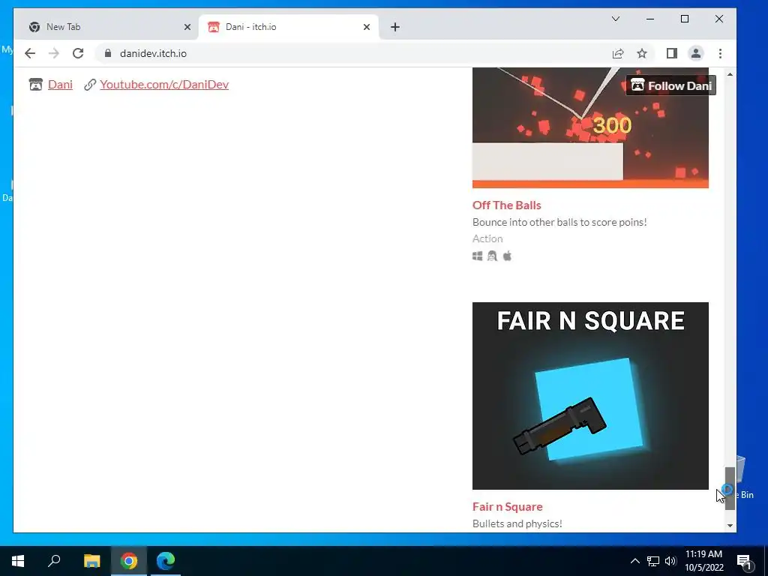Open the Chrome profile avatar

[x=696, y=53]
